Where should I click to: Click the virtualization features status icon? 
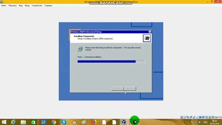coord(206,117)
